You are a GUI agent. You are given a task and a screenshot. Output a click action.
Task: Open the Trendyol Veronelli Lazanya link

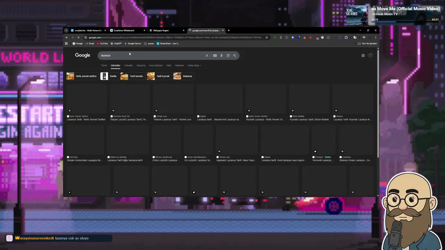click(x=323, y=160)
